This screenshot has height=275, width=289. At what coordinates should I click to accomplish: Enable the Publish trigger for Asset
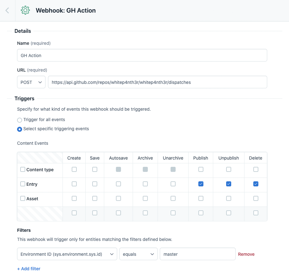201,198
